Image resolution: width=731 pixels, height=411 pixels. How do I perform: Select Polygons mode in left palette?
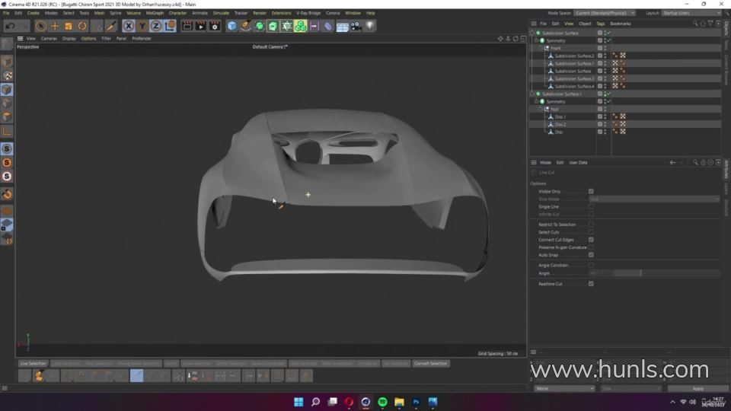[7, 117]
